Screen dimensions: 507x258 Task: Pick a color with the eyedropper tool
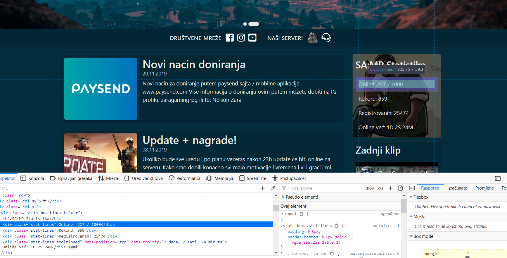(x=273, y=188)
